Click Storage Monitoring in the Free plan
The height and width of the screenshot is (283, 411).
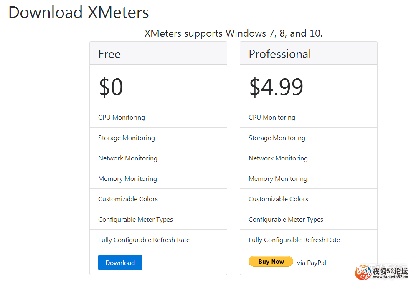126,138
